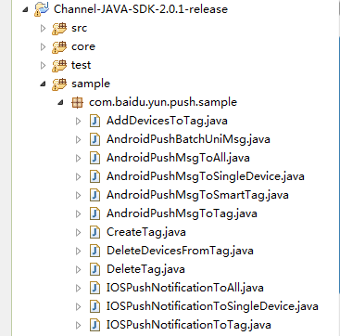This screenshot has height=336, width=340.
Task: Expand the CreateTag.java node arrow
Action: click(79, 232)
